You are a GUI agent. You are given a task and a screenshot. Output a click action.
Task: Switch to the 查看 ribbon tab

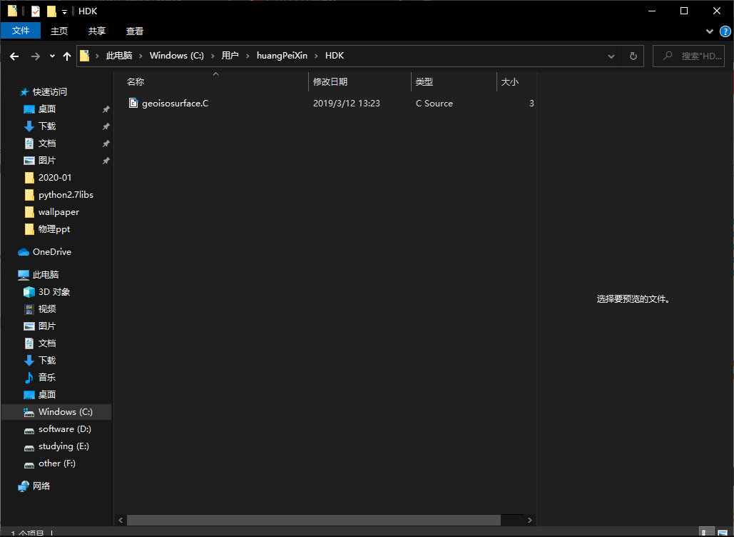[135, 31]
